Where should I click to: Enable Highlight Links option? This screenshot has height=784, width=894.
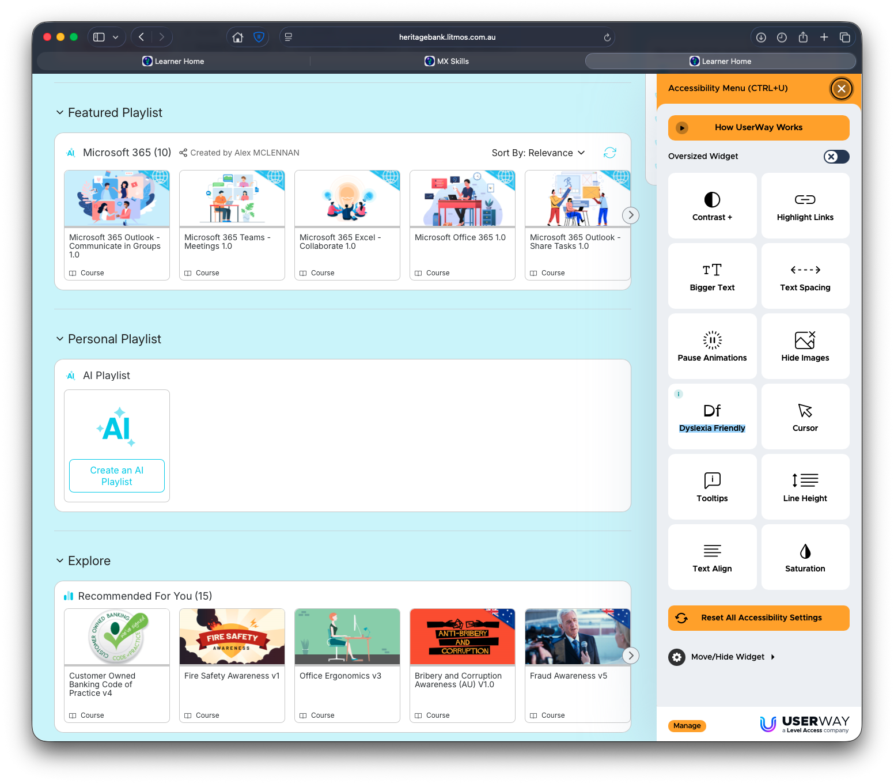(805, 206)
